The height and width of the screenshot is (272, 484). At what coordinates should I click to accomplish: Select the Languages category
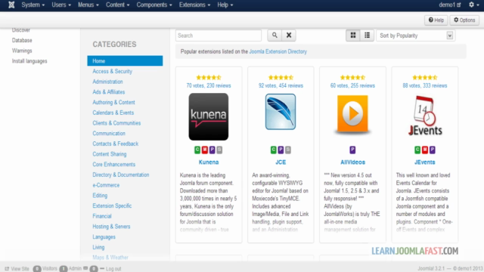(x=104, y=236)
